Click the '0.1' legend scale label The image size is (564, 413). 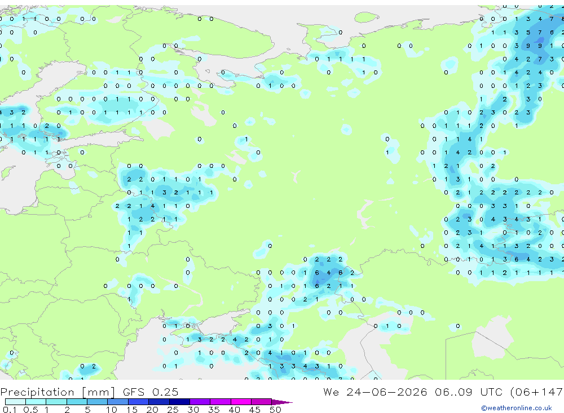tap(9, 410)
